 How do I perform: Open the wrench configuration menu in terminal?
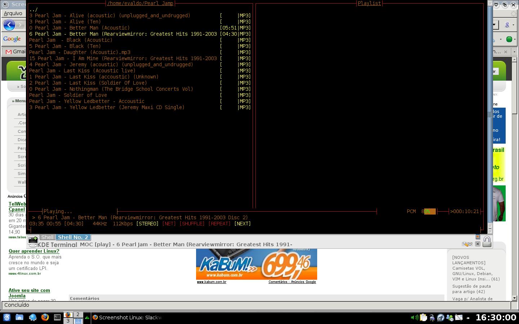(467, 244)
